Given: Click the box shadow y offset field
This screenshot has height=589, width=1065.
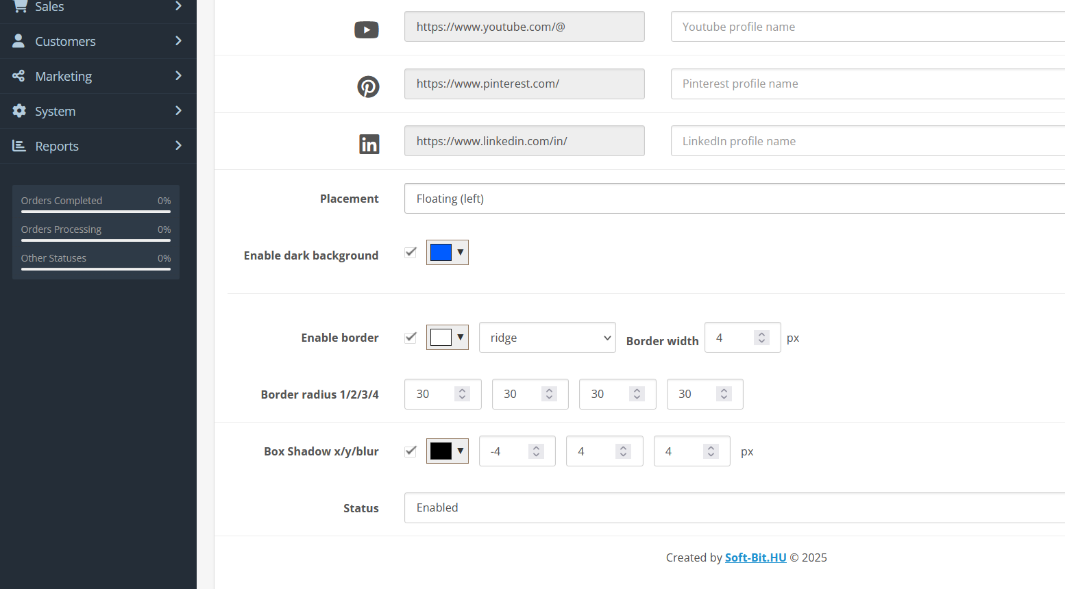Looking at the screenshot, I should (x=604, y=451).
